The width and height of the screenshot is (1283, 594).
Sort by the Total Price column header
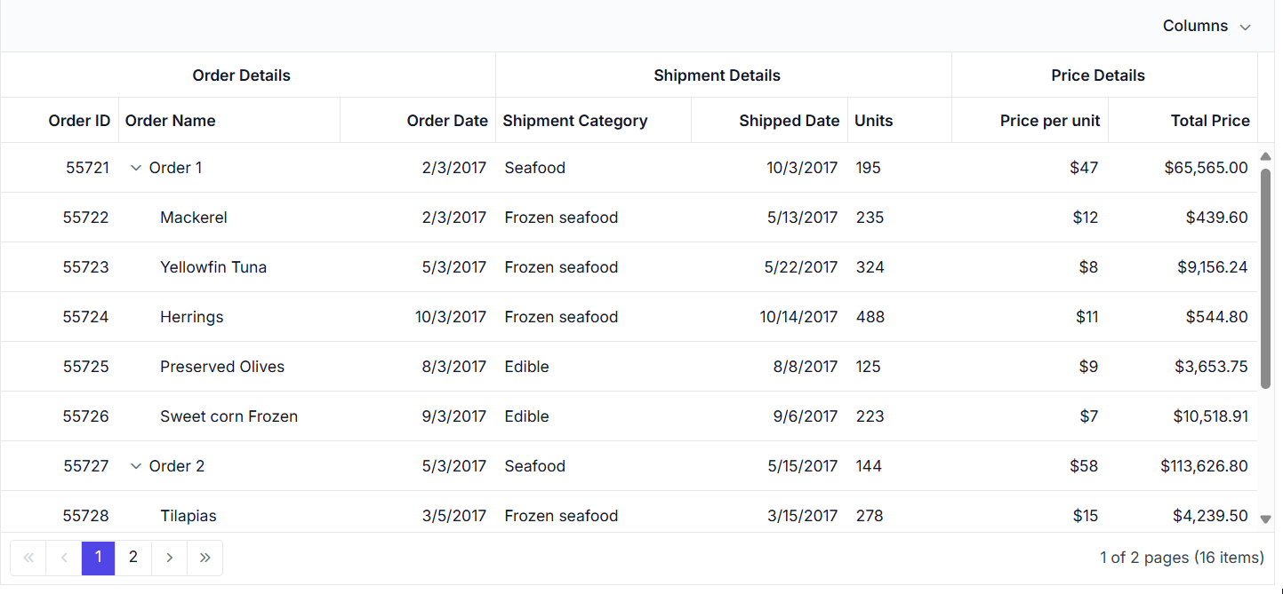point(1210,120)
